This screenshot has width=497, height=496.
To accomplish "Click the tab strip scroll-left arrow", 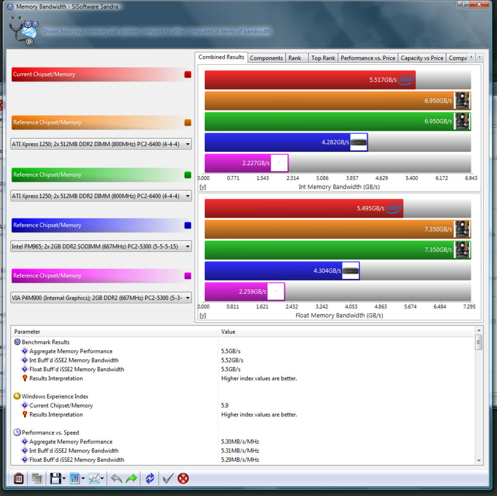I will click(471, 57).
